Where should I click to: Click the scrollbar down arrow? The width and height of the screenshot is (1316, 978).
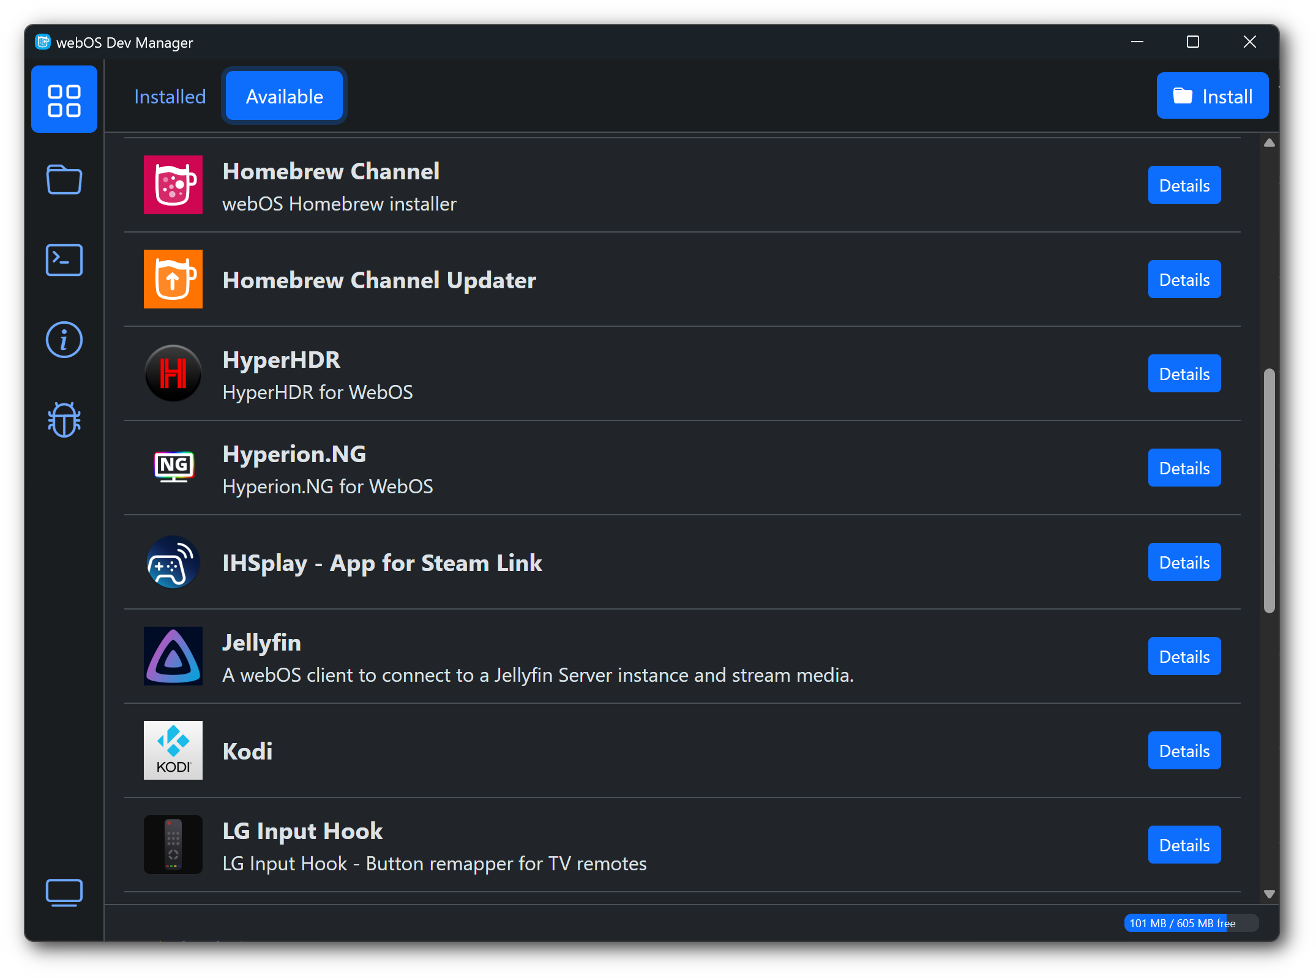[x=1269, y=894]
